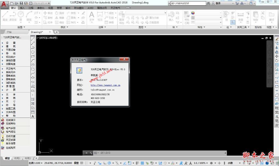Toggle polar tracking in status bar
This screenshot has height=166, width=279.
click(109, 163)
